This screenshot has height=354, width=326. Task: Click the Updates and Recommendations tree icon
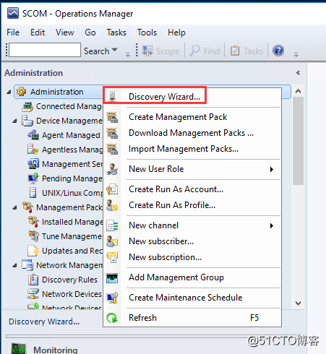33,251
